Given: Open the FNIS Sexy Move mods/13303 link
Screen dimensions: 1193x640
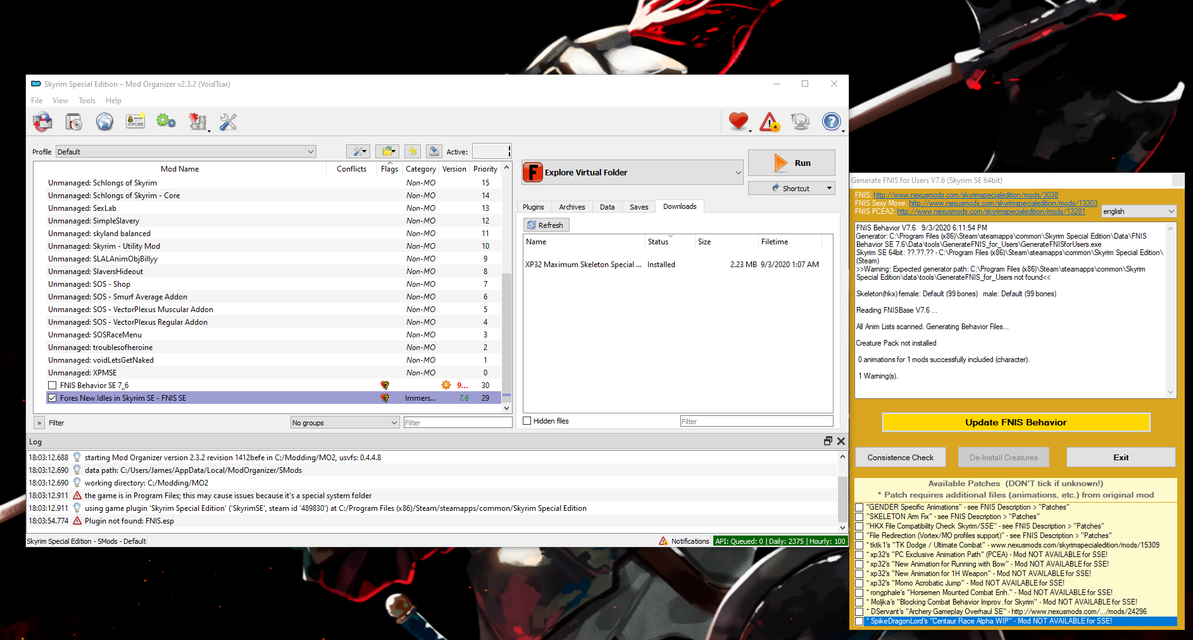Looking at the screenshot, I should pyautogui.click(x=1003, y=203).
